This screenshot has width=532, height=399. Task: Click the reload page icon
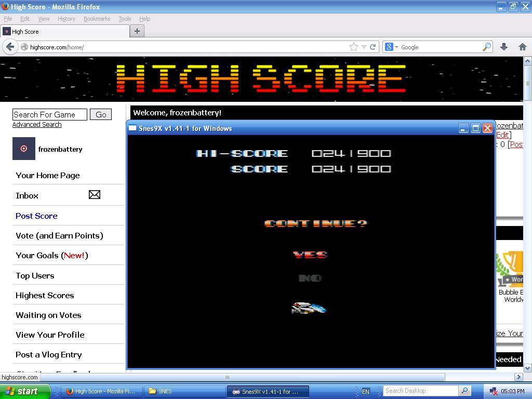coord(373,47)
